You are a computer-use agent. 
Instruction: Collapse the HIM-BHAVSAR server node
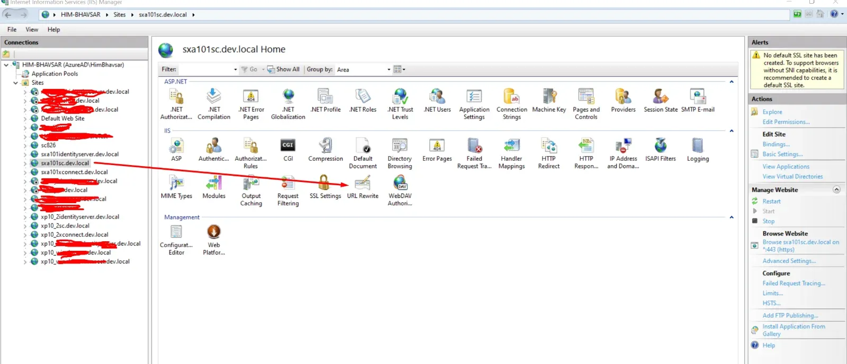(6, 65)
